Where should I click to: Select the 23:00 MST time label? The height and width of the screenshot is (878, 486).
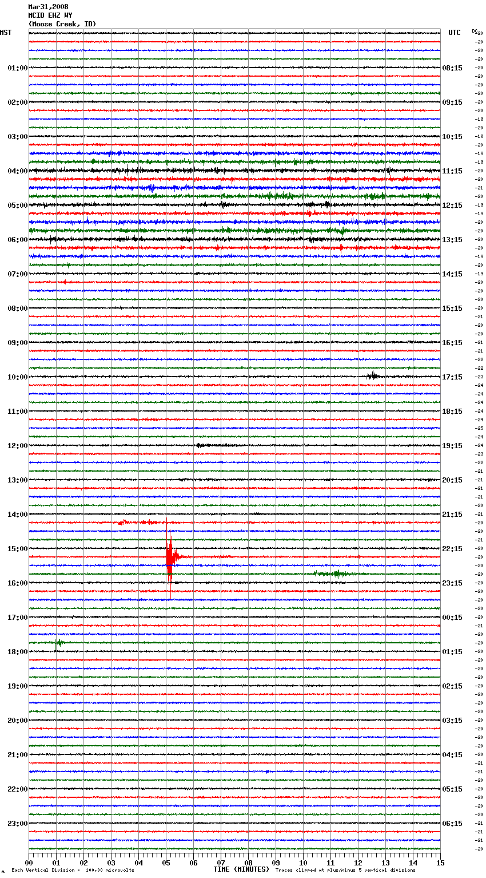tap(18, 824)
